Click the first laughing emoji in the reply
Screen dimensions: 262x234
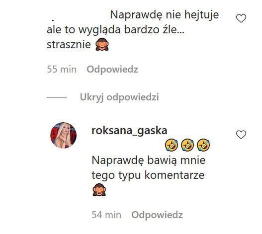click(x=171, y=145)
